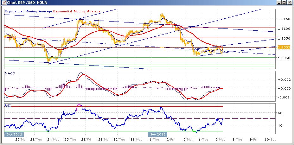Click the 22/Mon date label
Viewport: 294px width, 145px height.
[x=22, y=140]
